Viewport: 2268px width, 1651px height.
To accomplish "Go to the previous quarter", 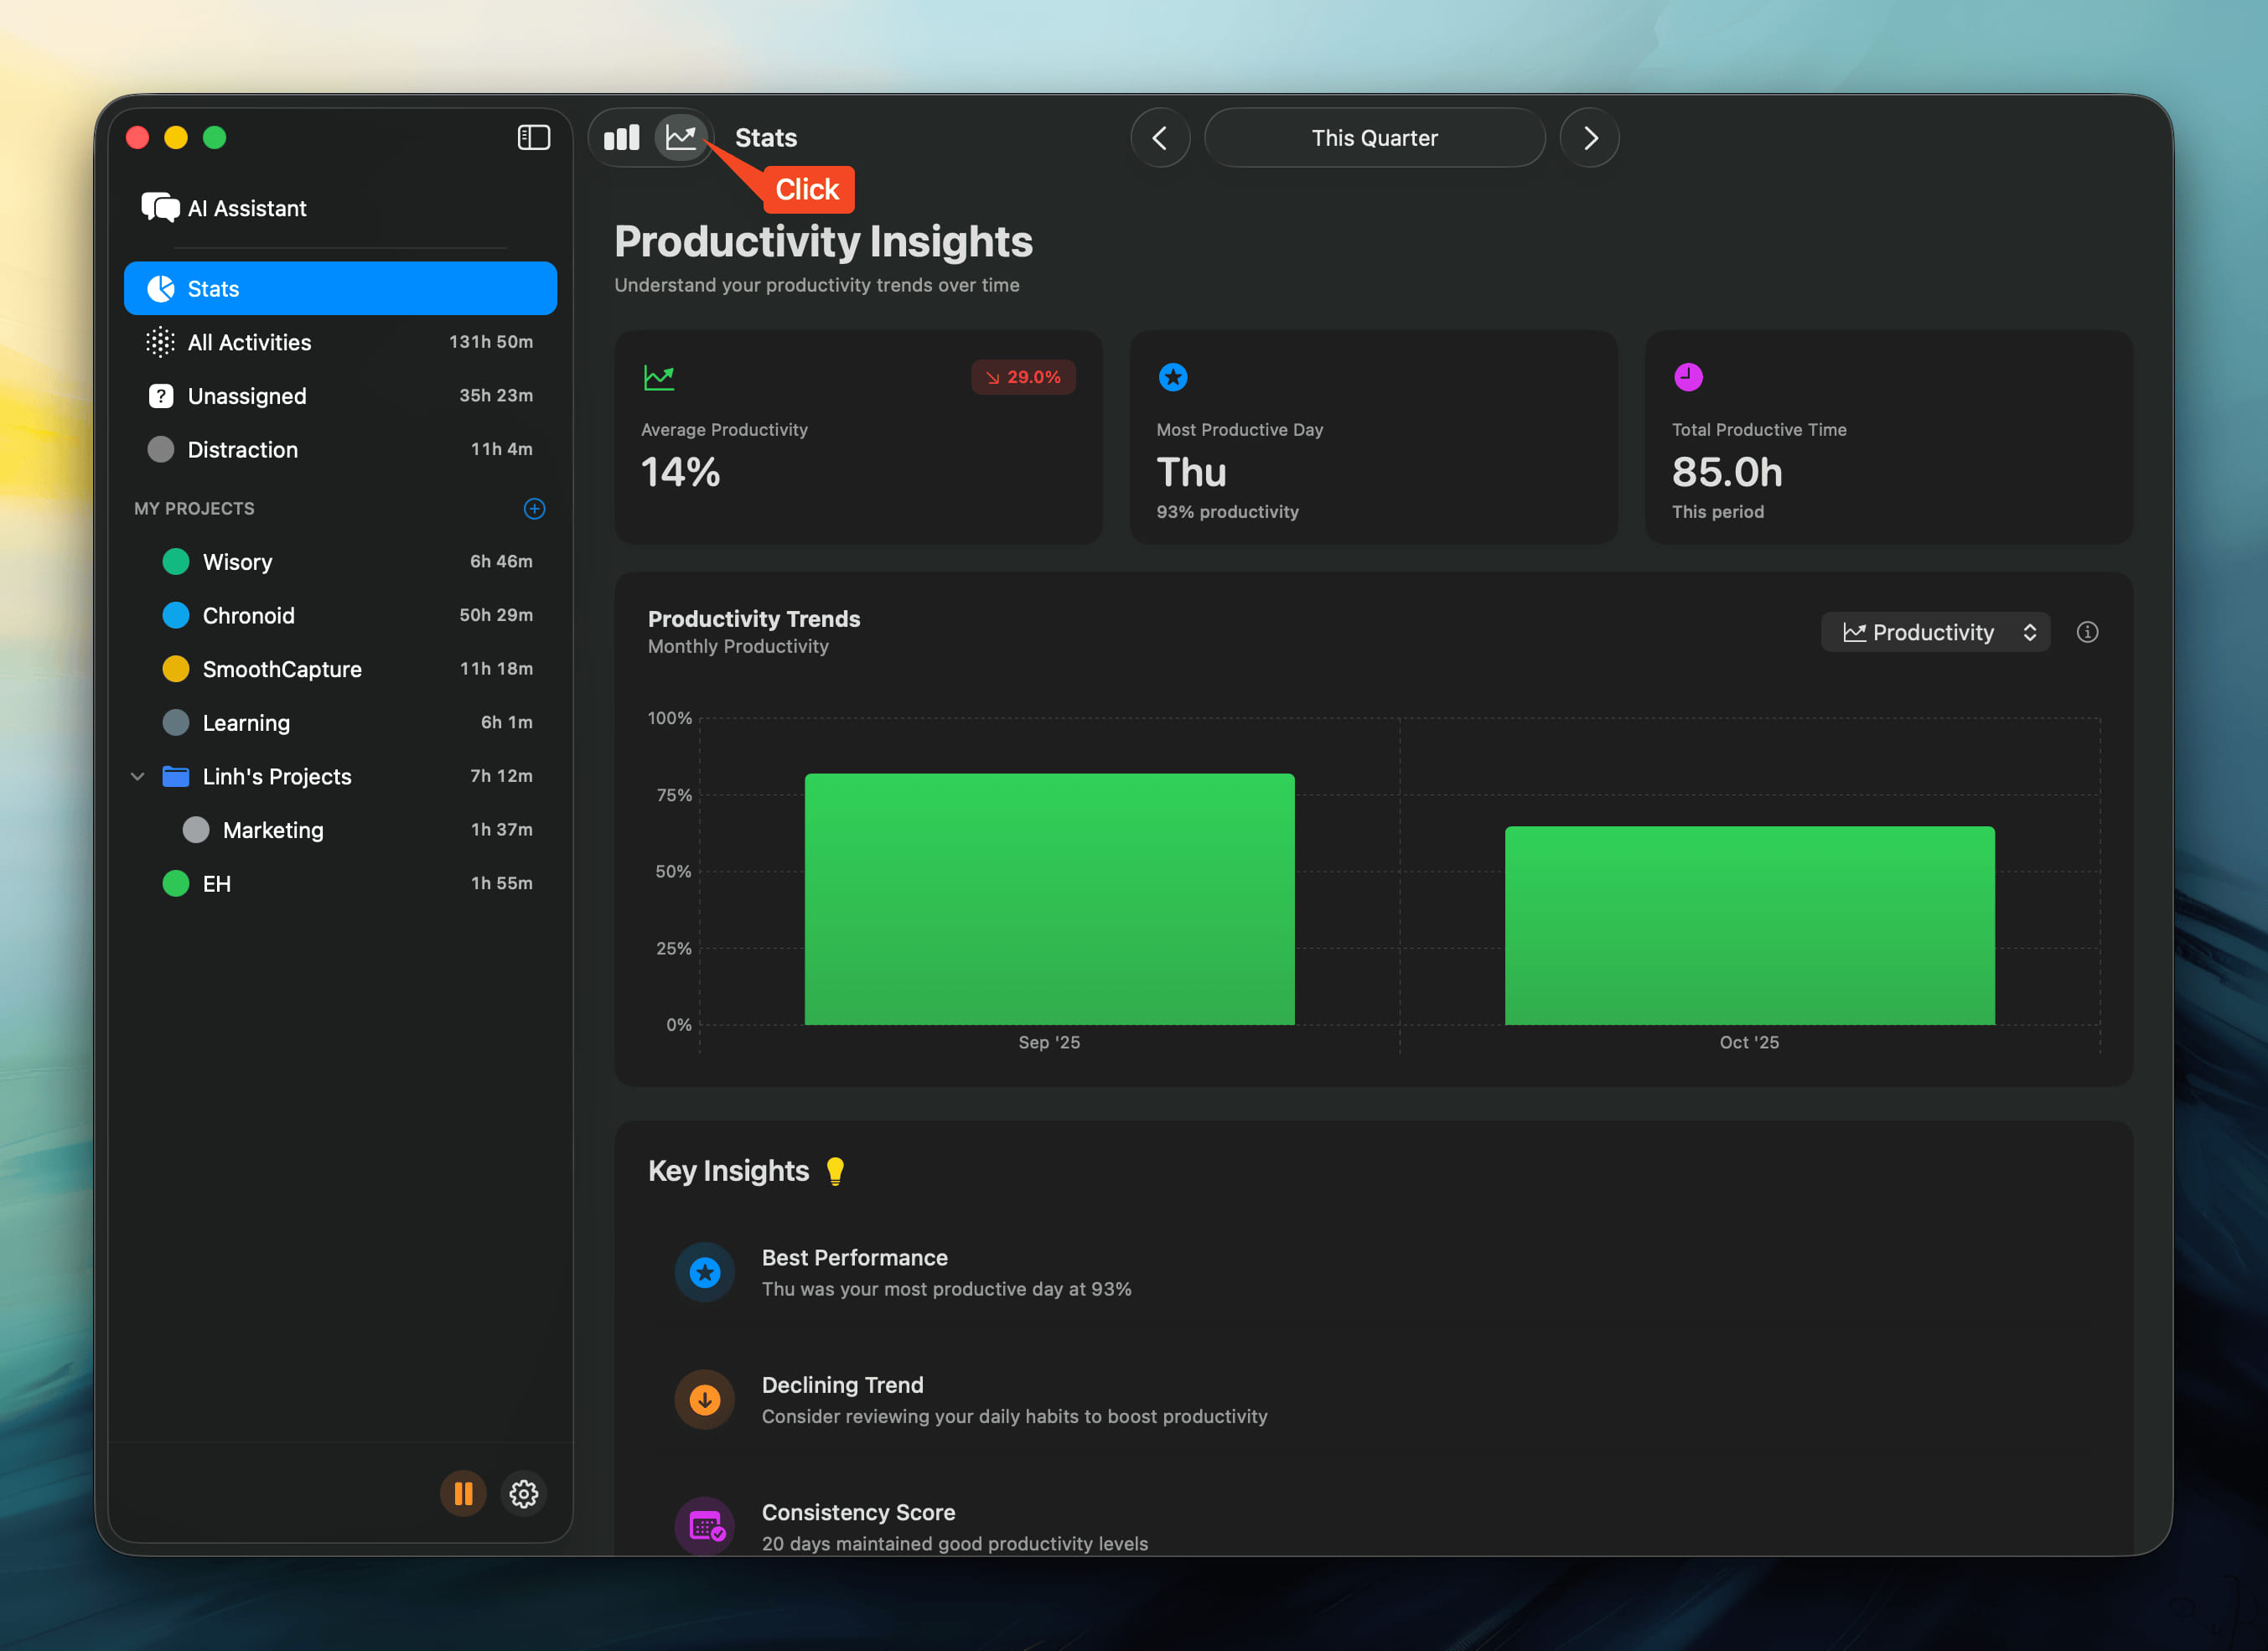I will (x=1159, y=137).
